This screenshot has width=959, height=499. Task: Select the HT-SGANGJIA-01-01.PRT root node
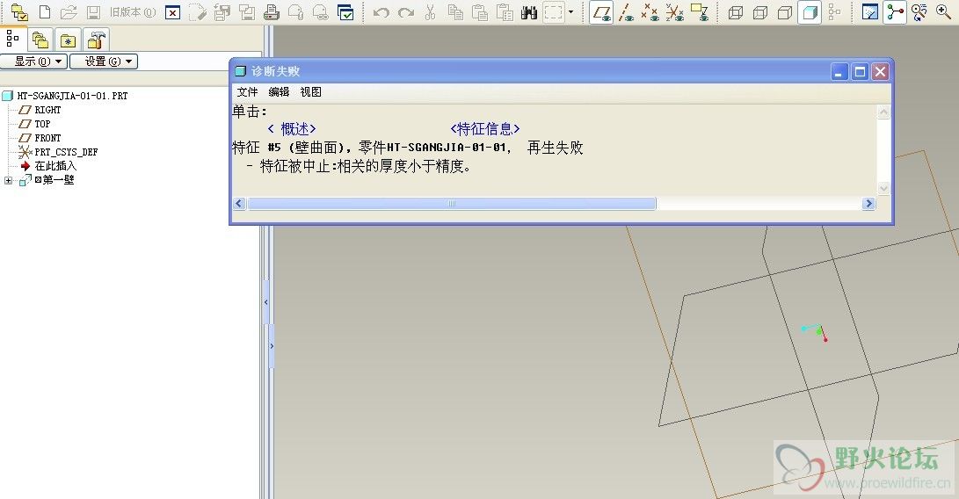(x=65, y=96)
